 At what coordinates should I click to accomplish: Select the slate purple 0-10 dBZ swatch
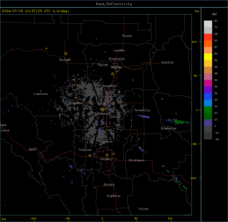pyautogui.click(x=208, y=123)
